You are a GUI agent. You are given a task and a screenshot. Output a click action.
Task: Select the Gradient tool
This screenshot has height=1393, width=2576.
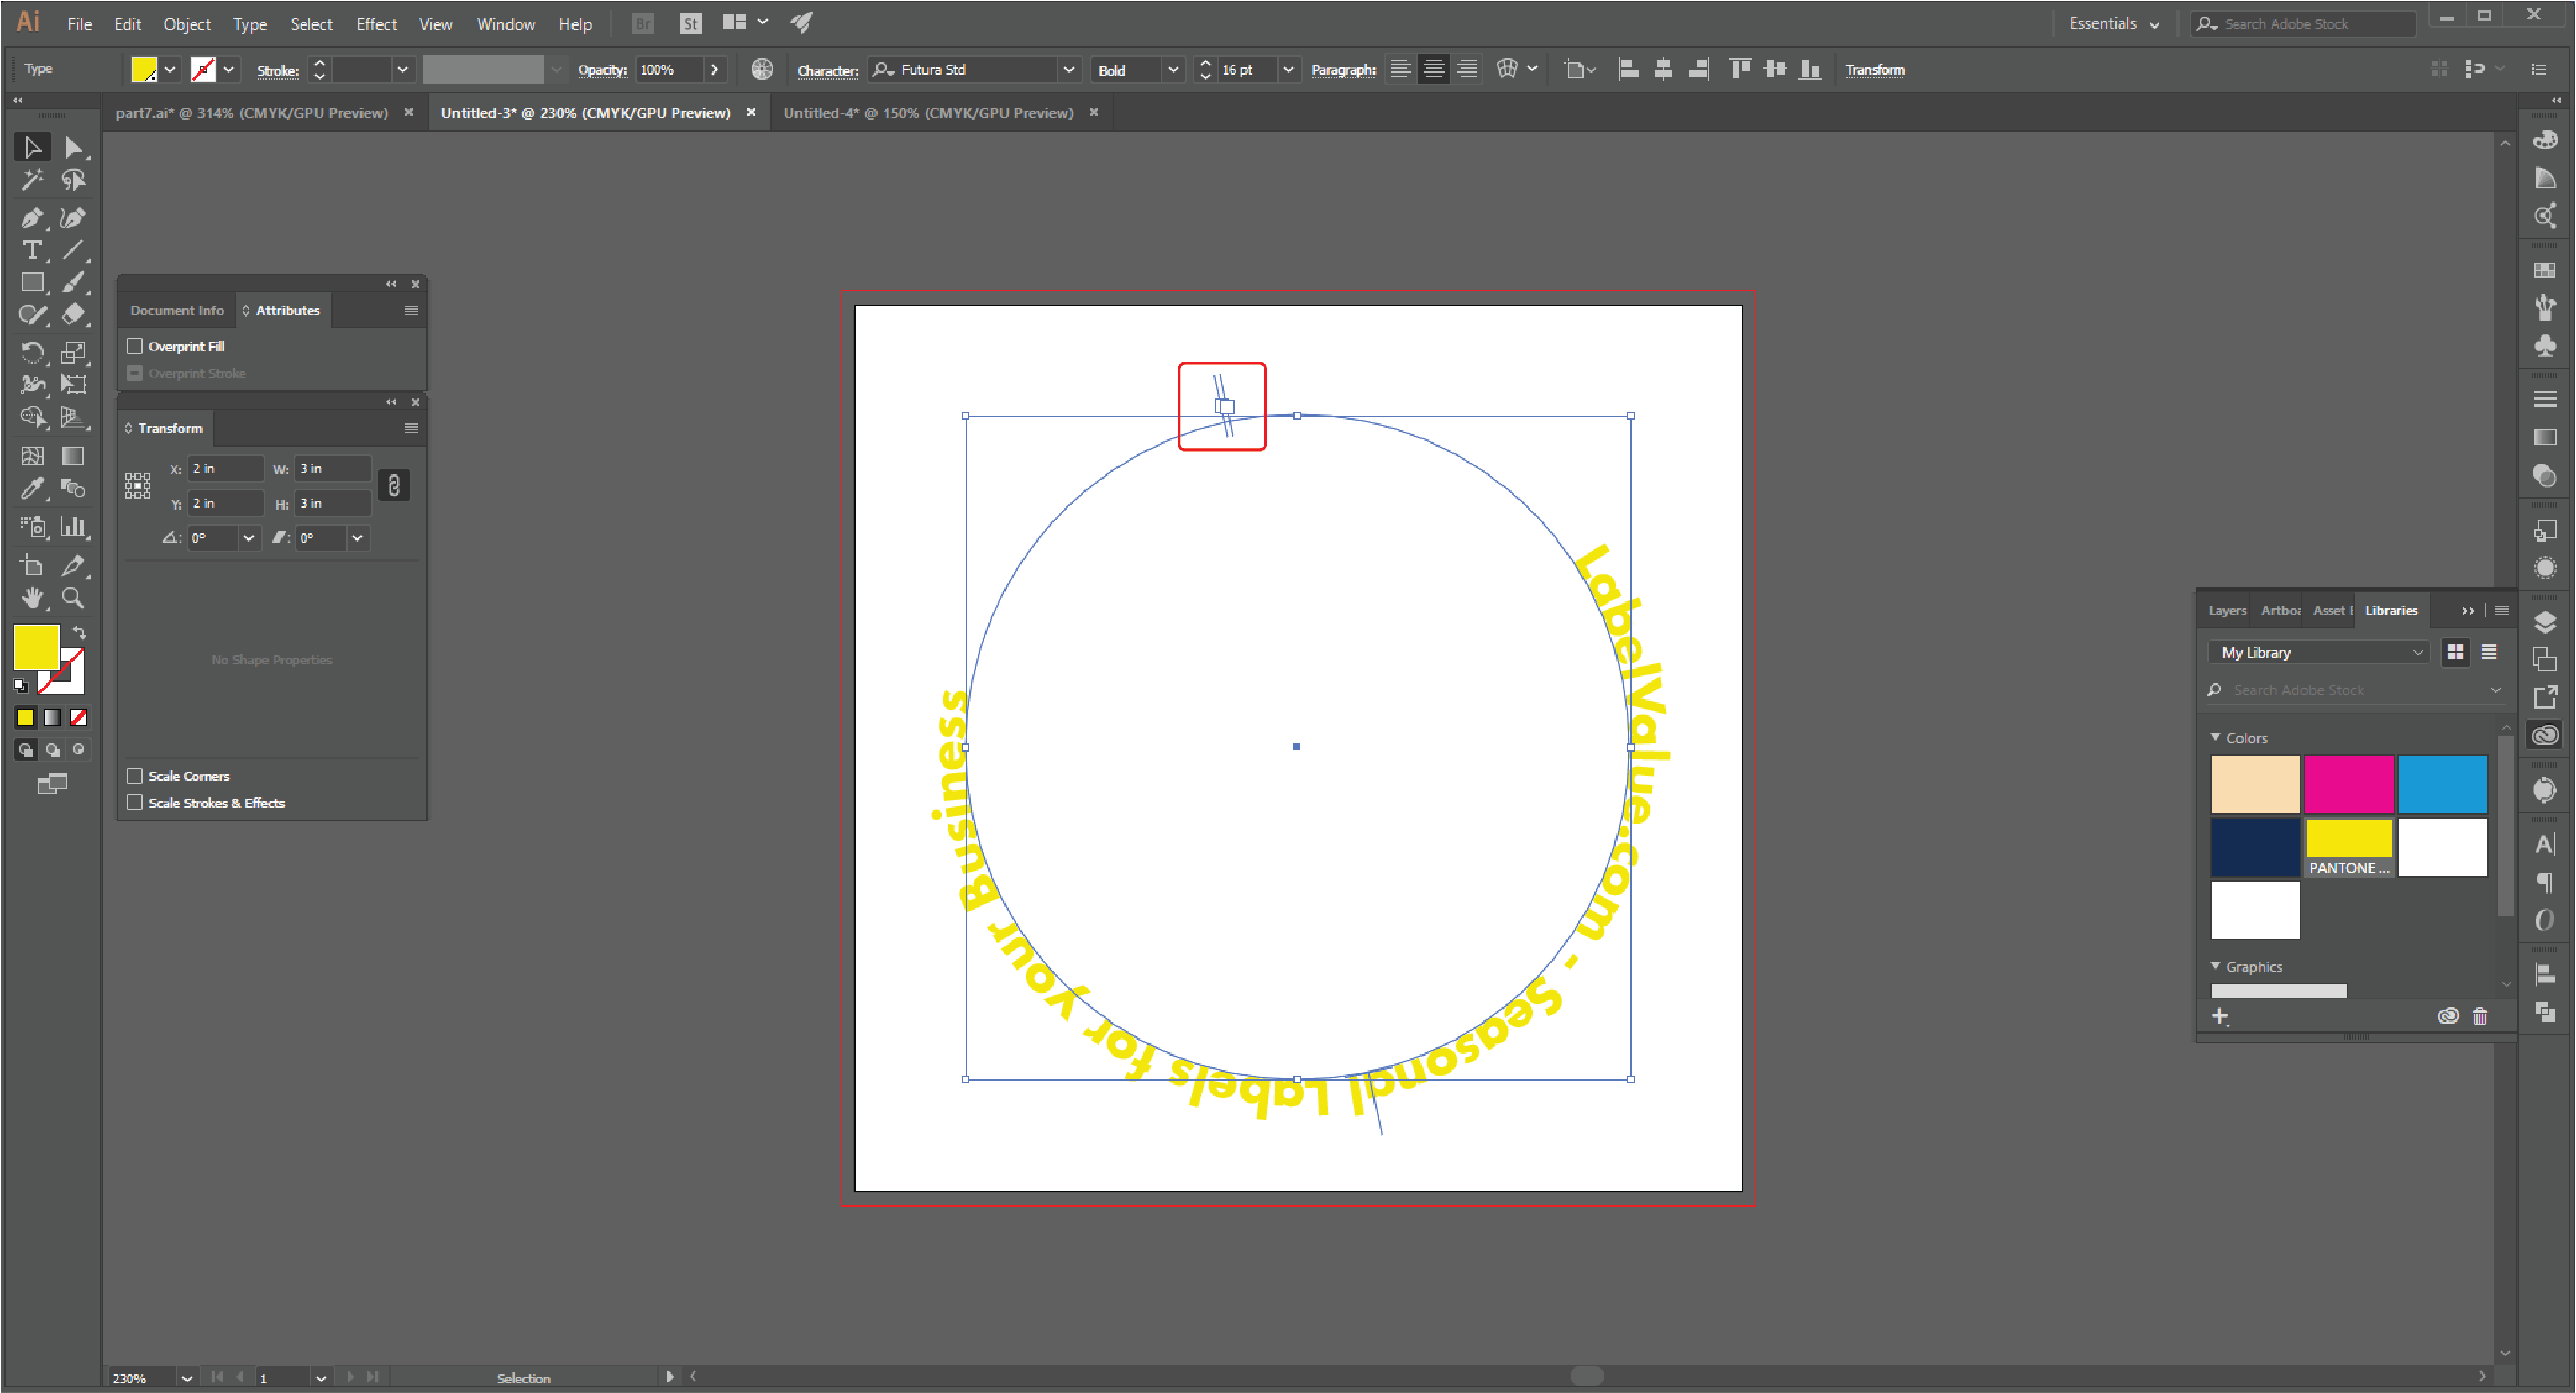click(73, 456)
